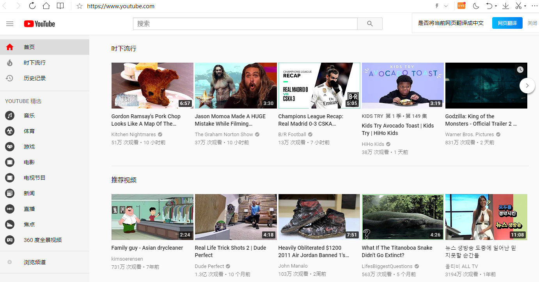Open the YouTube hamburger guide menu
Screen dimensions: 539x282
click(10, 24)
